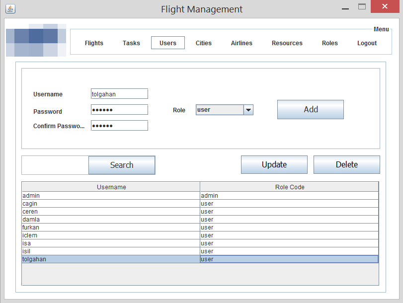The image size is (403, 303).
Task: Click the Username input field
Action: click(x=119, y=93)
